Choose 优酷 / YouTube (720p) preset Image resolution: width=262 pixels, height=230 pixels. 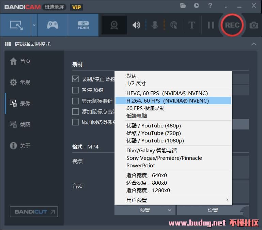click(173, 133)
